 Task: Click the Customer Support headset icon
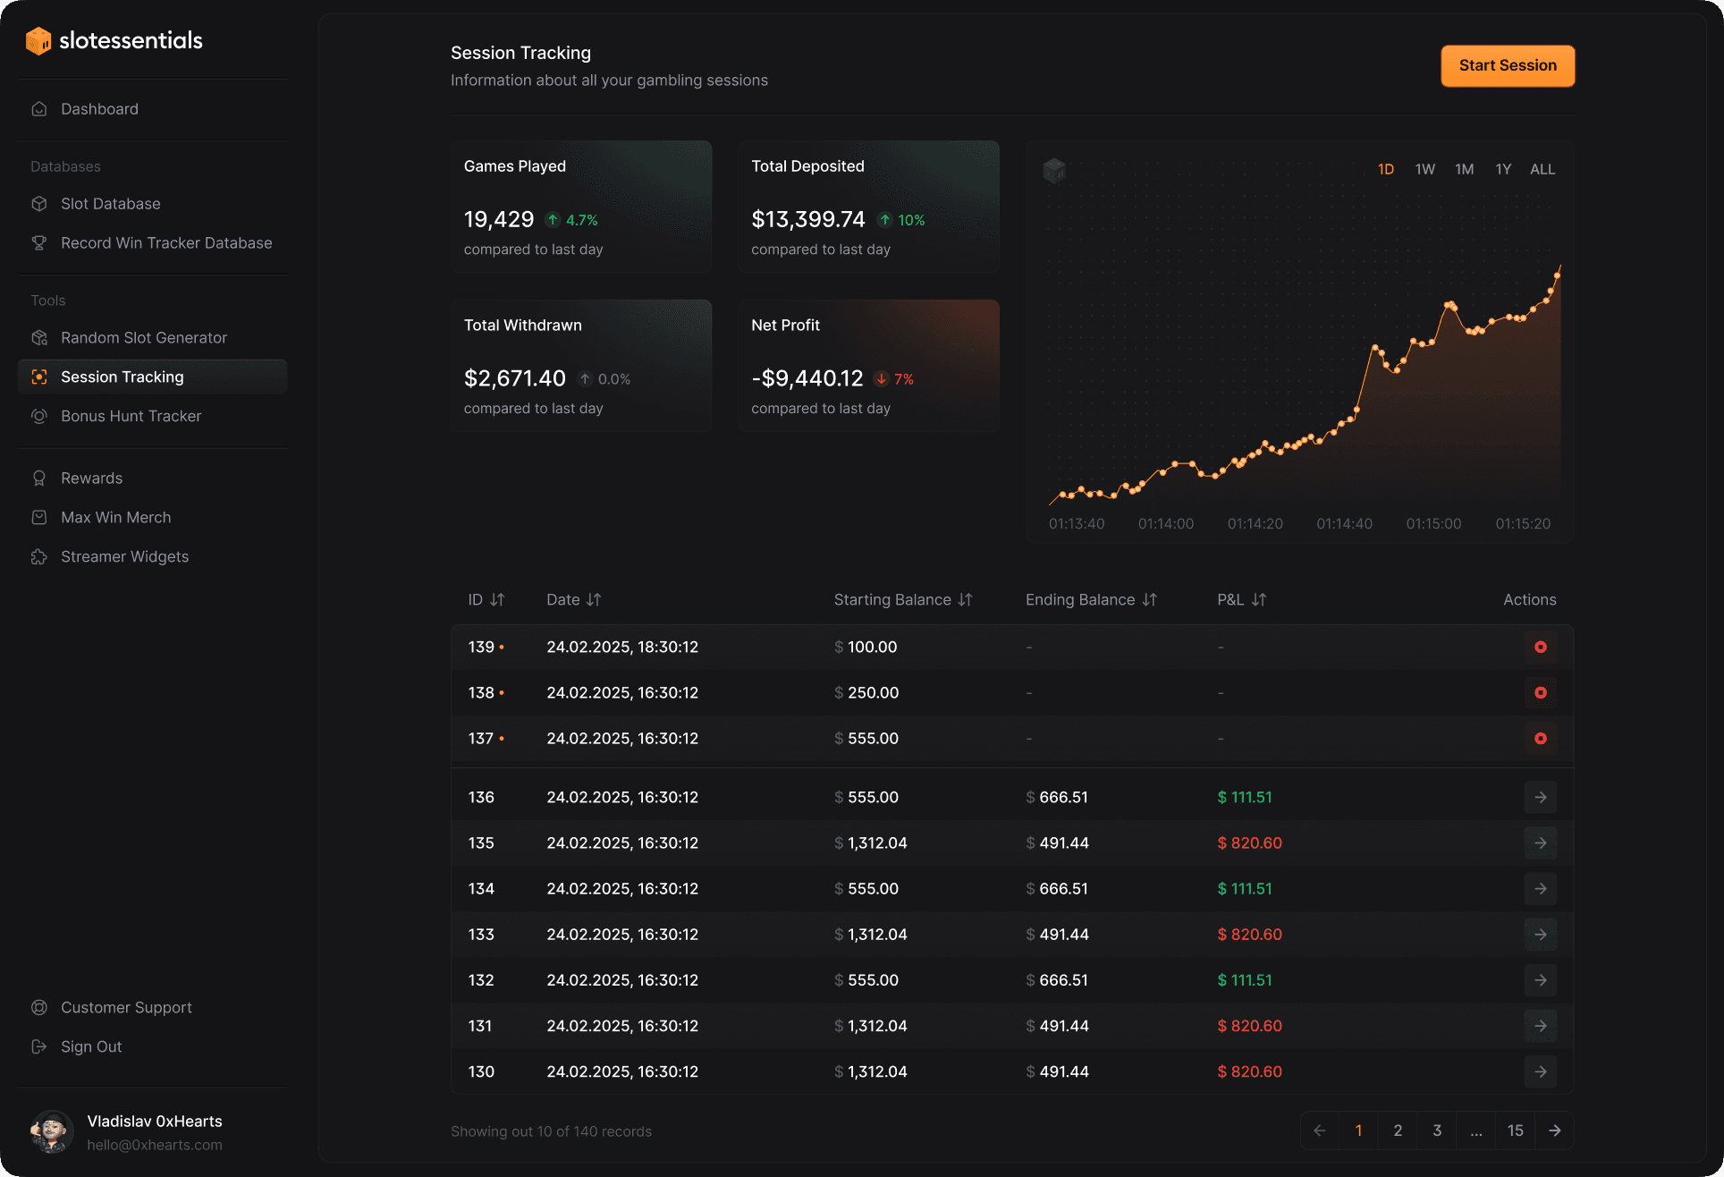(38, 1007)
